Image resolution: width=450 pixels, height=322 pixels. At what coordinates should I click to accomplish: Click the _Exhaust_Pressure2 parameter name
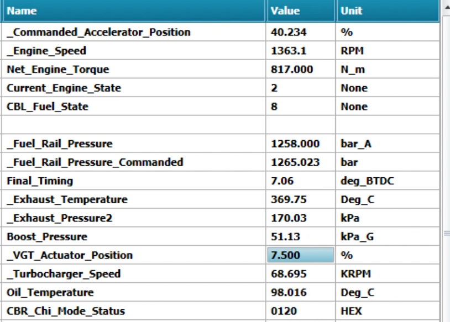pyautogui.click(x=60, y=218)
